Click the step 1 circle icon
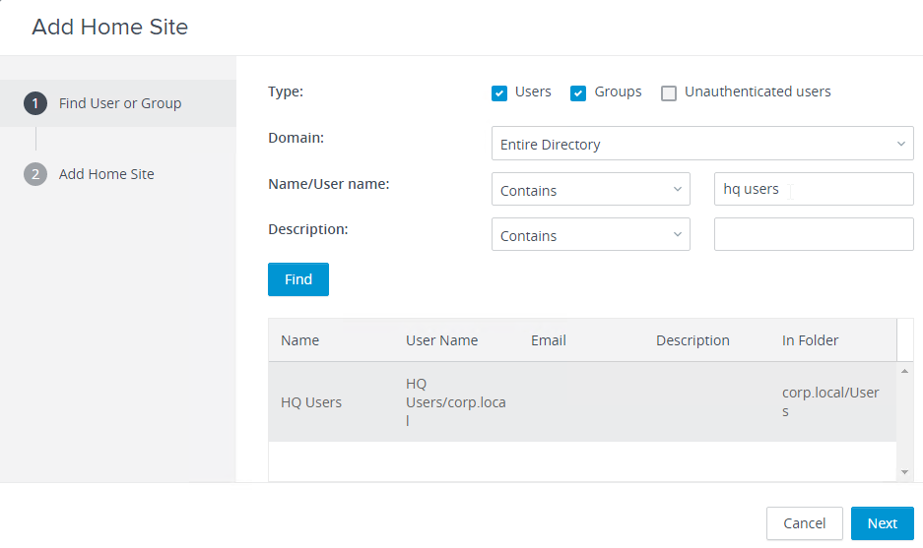The width and height of the screenshot is (923, 548). tap(35, 103)
